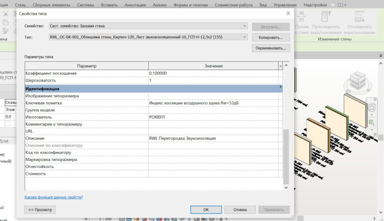The image size is (384, 221).
Task: Collapse the Идентификация parameter group
Action: coord(280,87)
